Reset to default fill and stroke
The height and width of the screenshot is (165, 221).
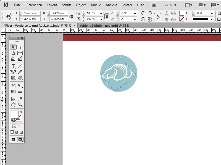(x=12, y=121)
